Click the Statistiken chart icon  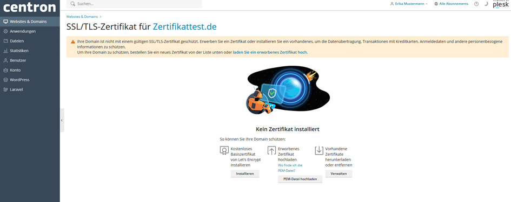[x=5, y=51]
